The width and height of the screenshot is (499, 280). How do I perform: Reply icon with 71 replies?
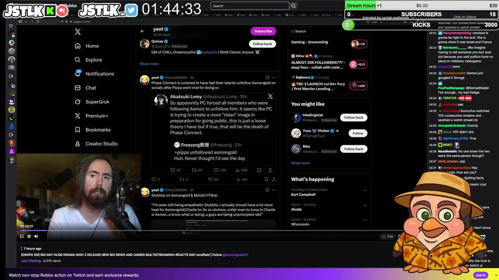pos(153,179)
